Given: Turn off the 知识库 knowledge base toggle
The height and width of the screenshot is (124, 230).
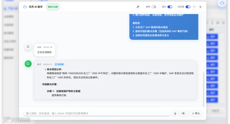Looking at the screenshot, I should tap(188, 7).
